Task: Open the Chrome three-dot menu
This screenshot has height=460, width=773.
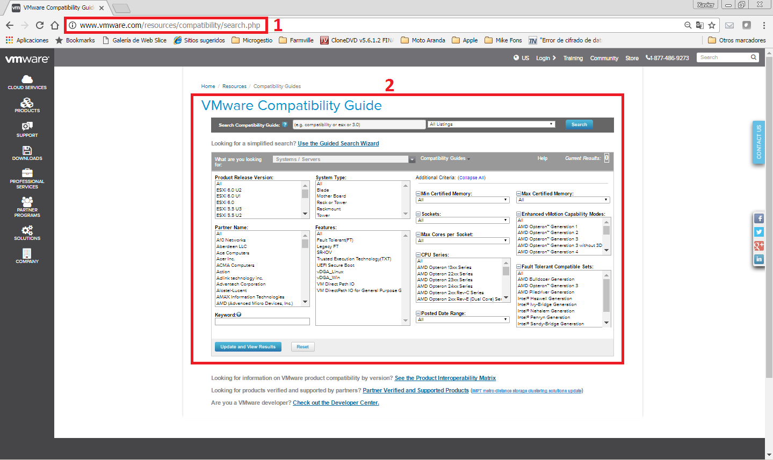Action: coord(764,25)
